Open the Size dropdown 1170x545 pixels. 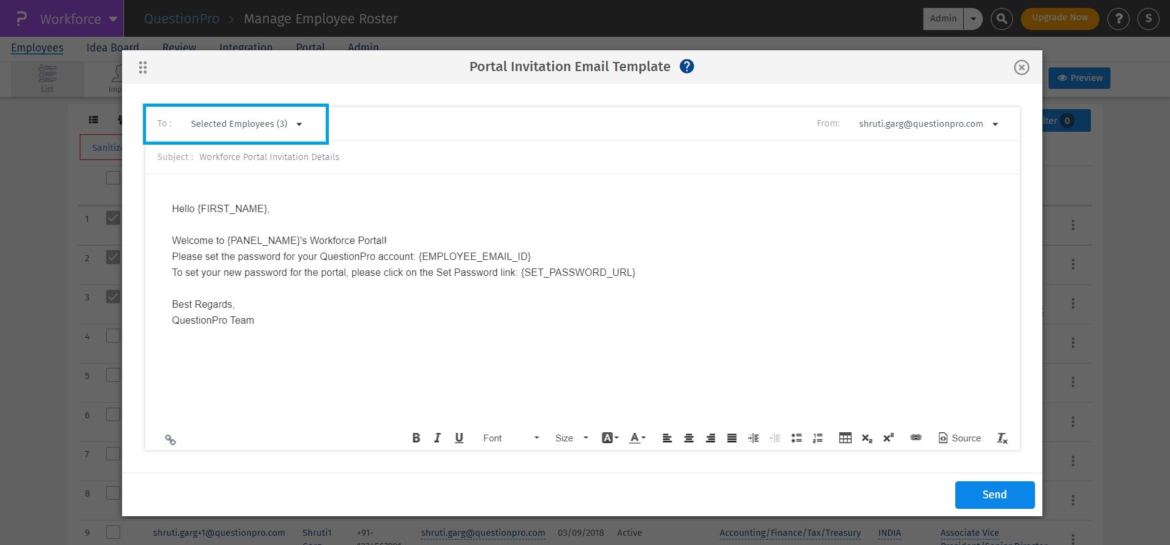click(571, 438)
